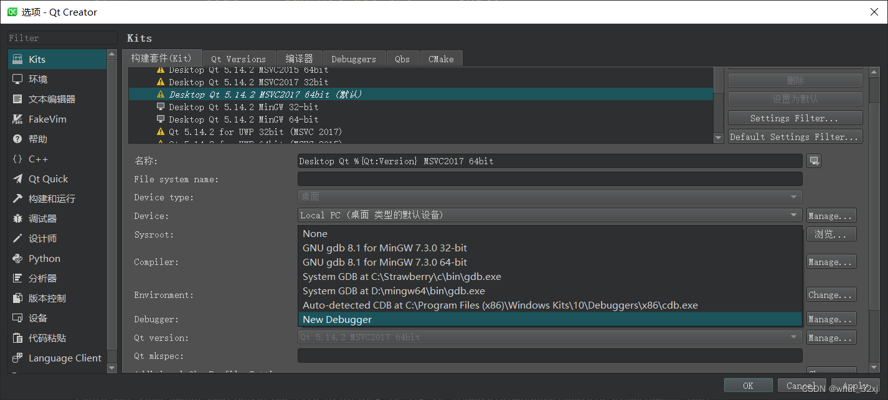This screenshot has width=888, height=400.
Task: Click the kit list scrollbar down arrow
Action: pos(718,137)
